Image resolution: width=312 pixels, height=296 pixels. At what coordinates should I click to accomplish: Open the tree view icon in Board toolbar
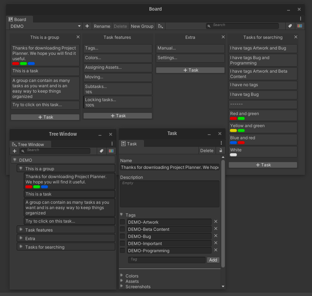click(160, 26)
